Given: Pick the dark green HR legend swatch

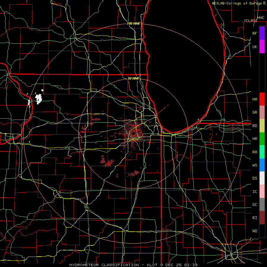Looking at the screenshot, I should click(262, 139).
